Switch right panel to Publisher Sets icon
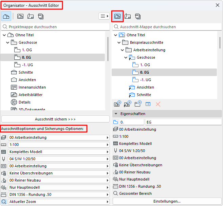 pos(138,16)
